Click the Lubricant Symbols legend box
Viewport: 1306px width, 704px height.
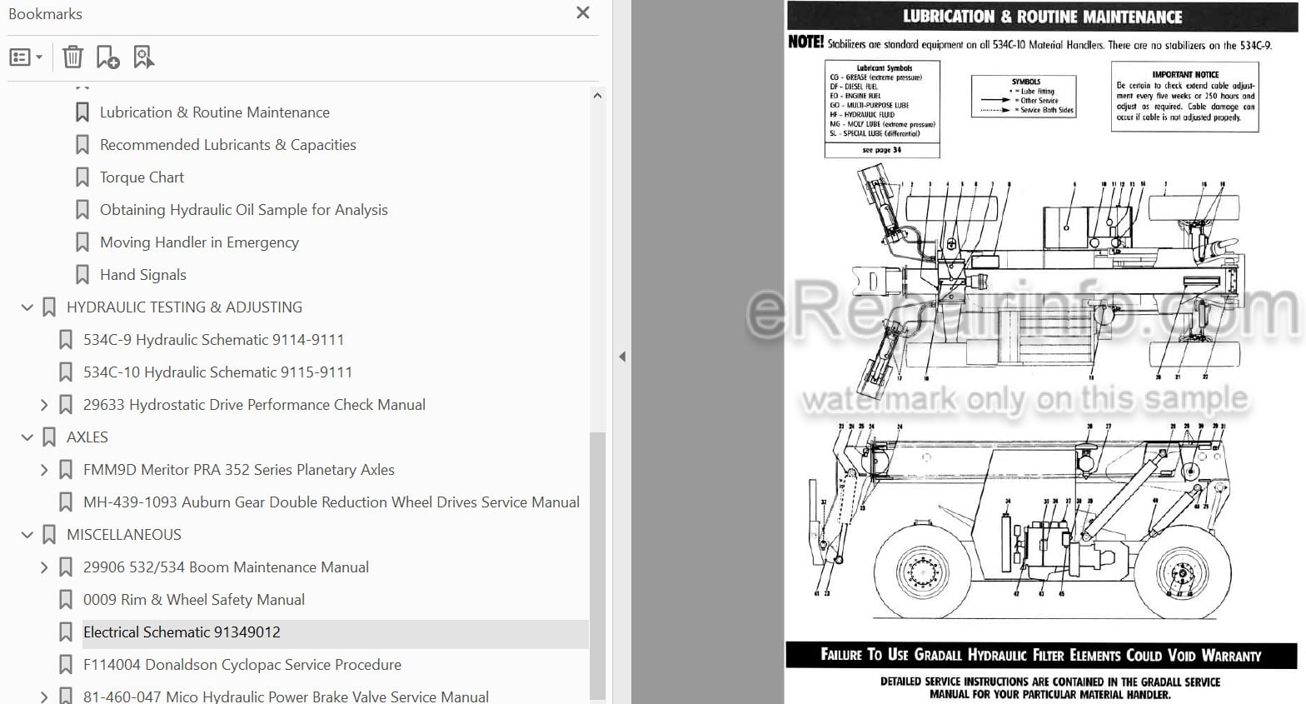point(882,108)
